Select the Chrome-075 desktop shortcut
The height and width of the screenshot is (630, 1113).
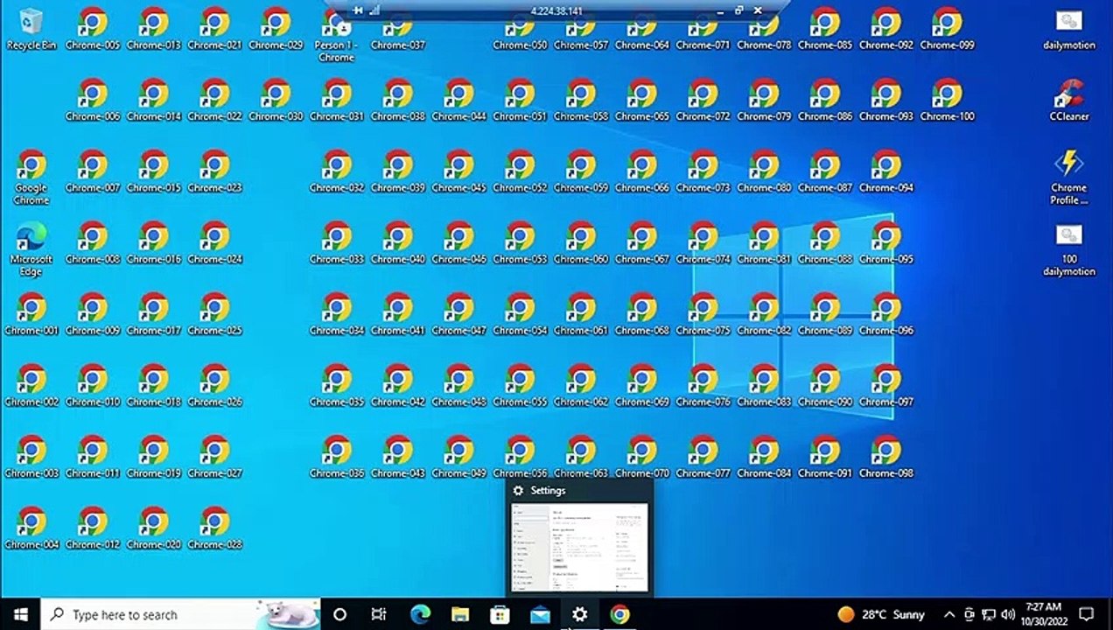coord(703,314)
